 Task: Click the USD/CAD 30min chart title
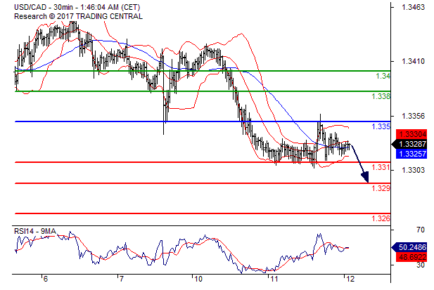(77, 7)
